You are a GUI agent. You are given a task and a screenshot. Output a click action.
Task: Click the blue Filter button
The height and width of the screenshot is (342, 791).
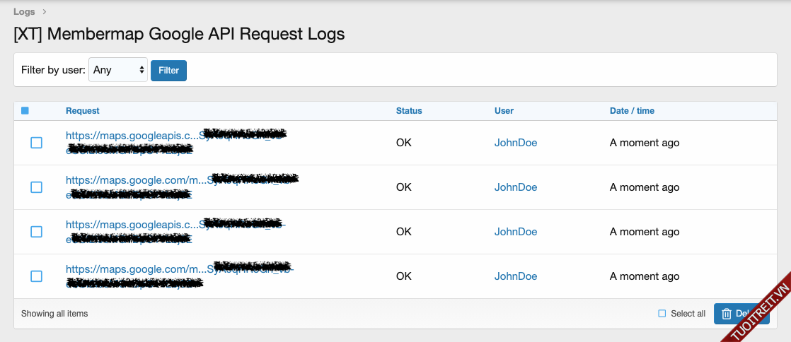point(168,70)
